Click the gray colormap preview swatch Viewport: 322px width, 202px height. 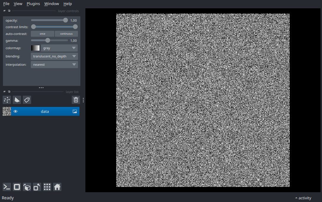35,48
